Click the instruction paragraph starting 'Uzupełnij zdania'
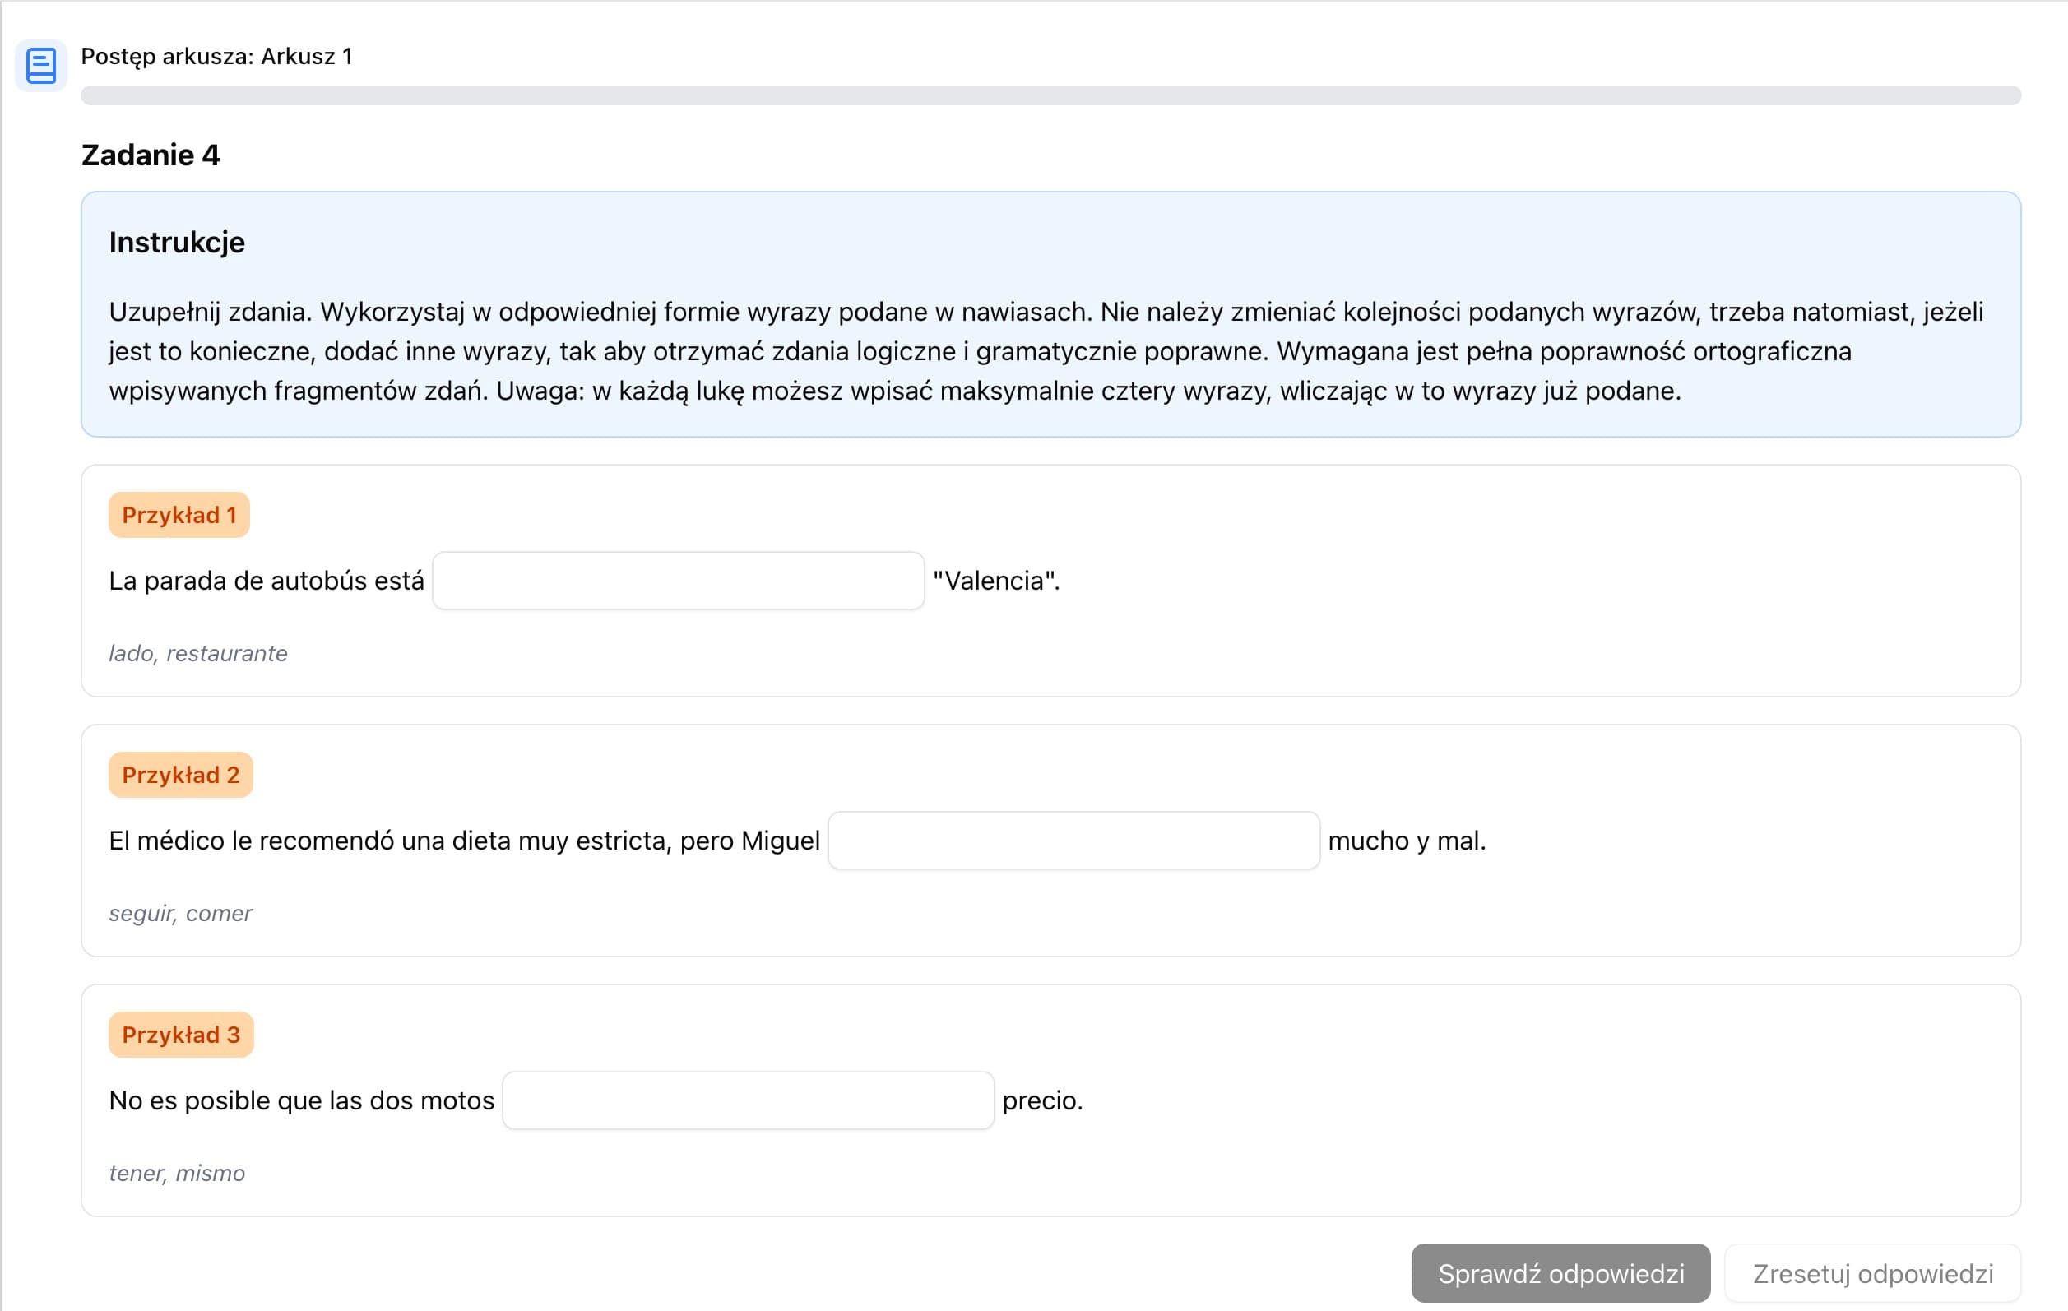This screenshot has height=1311, width=2068. (1046, 351)
